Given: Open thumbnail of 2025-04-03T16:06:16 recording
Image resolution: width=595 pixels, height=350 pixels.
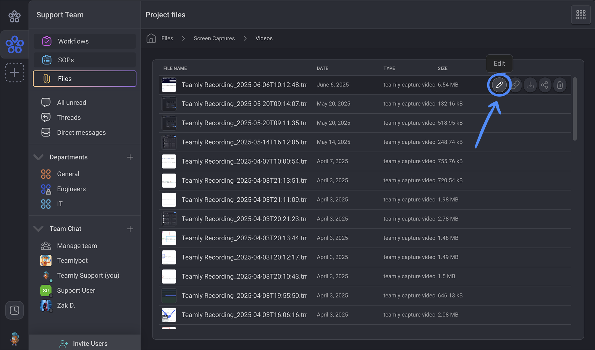Looking at the screenshot, I should click(x=169, y=315).
